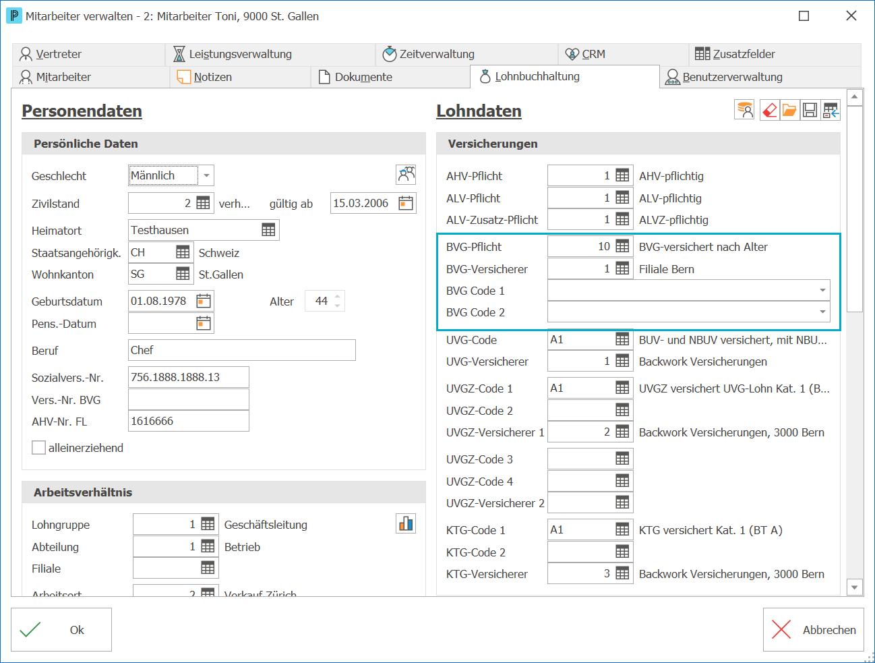This screenshot has height=663, width=875.
Task: Confirm with the Ok button
Action: point(61,629)
